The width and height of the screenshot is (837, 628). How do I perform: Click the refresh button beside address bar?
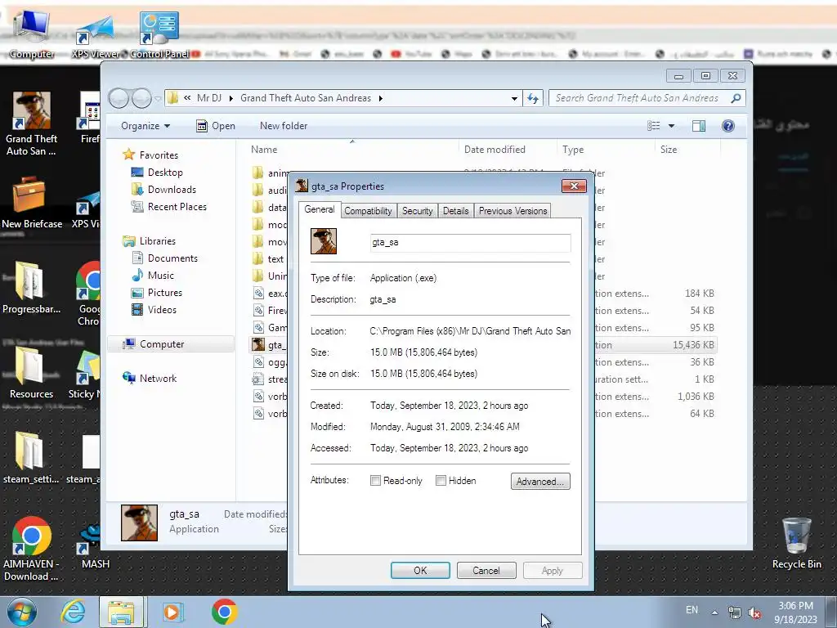pos(533,98)
